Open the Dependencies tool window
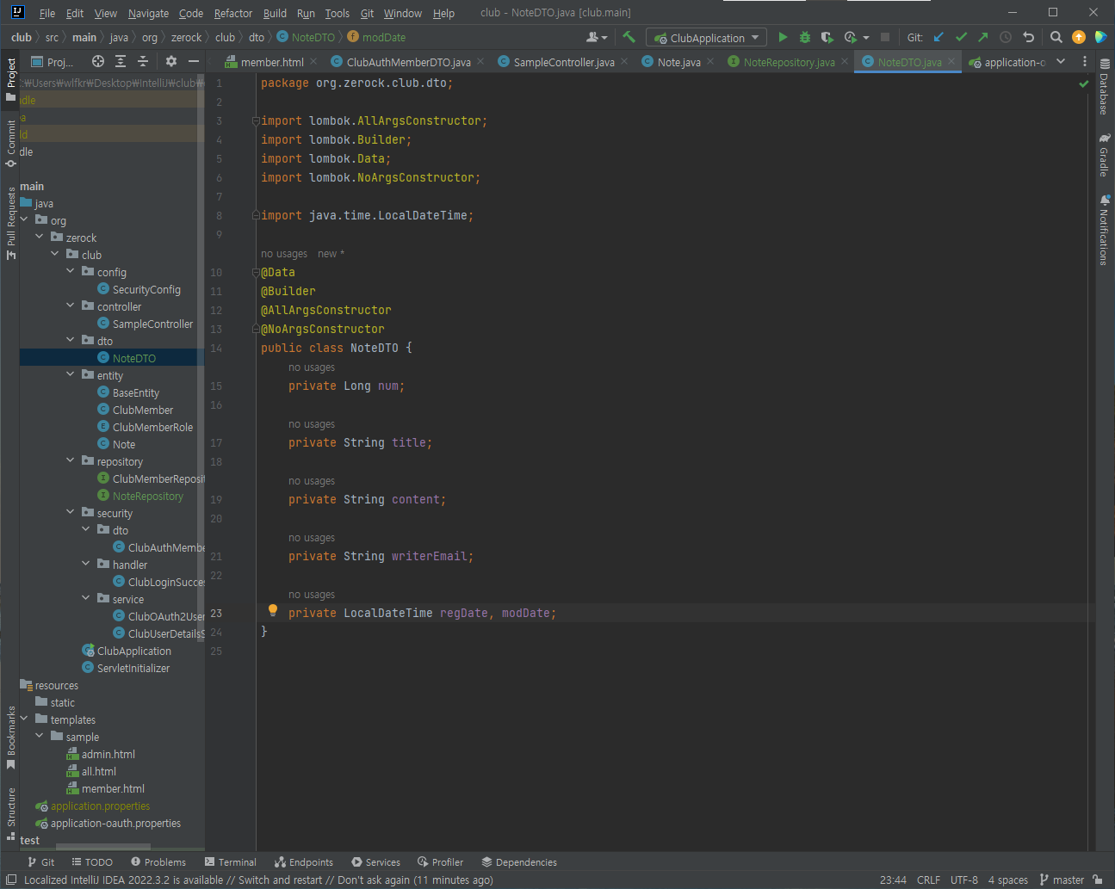Screen dimensions: 1115x889 point(519,861)
